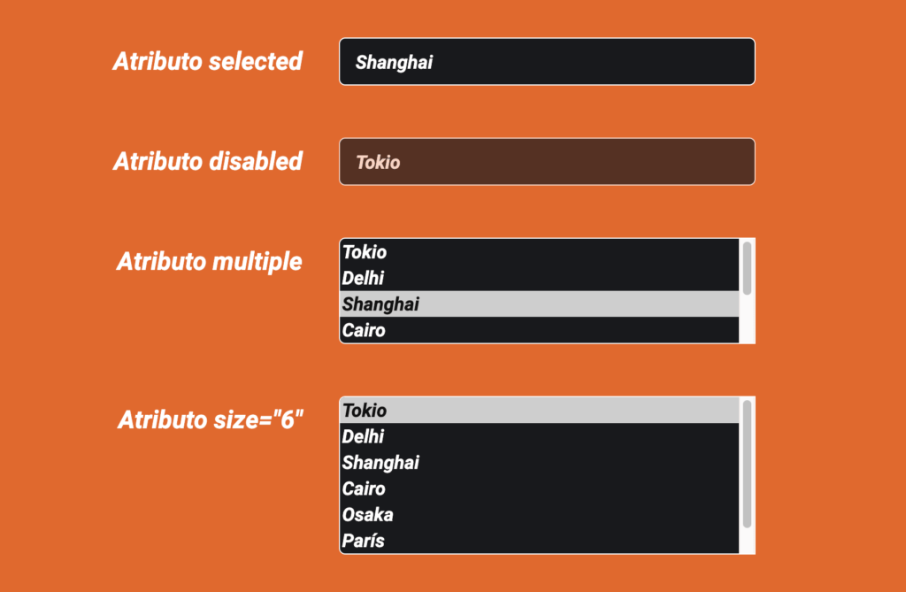
Task: Select Shanghai in the size 6 list
Action: (539, 463)
